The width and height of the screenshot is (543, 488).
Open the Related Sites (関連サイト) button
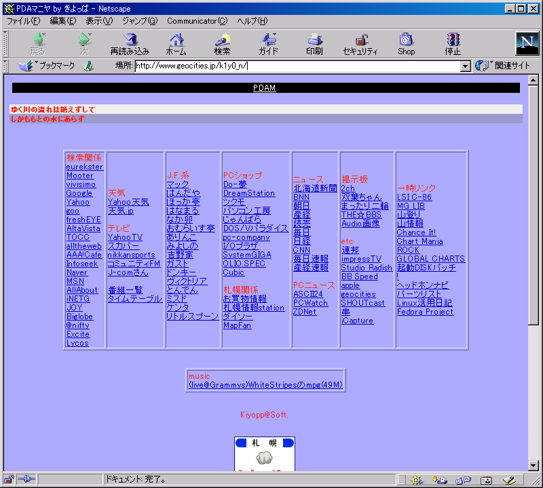503,66
